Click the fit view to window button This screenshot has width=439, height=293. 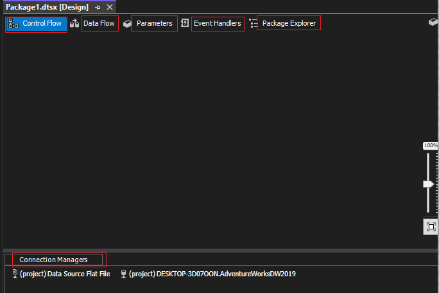[x=431, y=227]
